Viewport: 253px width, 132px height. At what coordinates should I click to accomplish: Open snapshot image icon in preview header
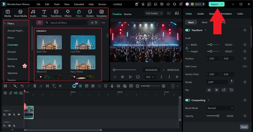click(177, 13)
